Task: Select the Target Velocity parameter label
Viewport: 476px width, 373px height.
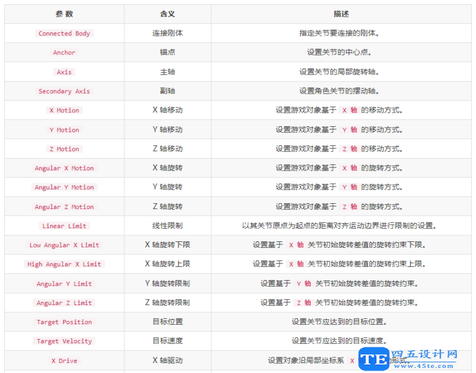Action: [64, 341]
